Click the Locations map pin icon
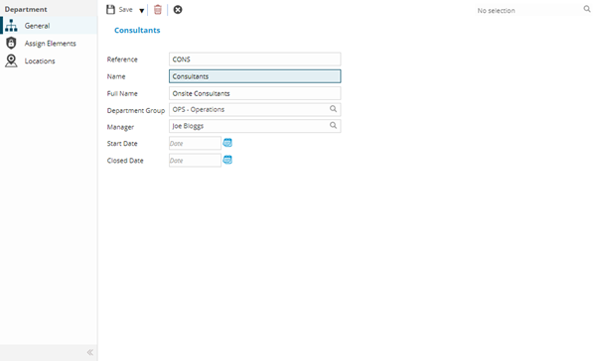This screenshot has height=361, width=596. point(11,60)
